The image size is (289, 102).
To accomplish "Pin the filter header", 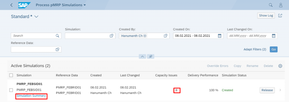I will pyautogui.click(x=151, y=57).
